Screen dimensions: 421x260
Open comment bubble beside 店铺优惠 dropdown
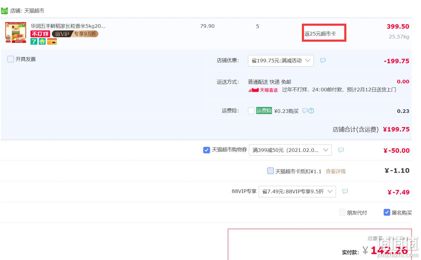pos(323,61)
